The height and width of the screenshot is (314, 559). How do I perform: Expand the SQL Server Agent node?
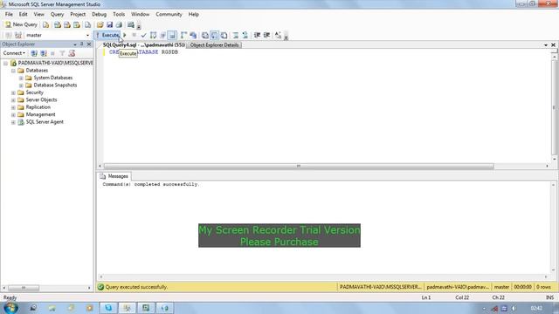click(x=13, y=122)
